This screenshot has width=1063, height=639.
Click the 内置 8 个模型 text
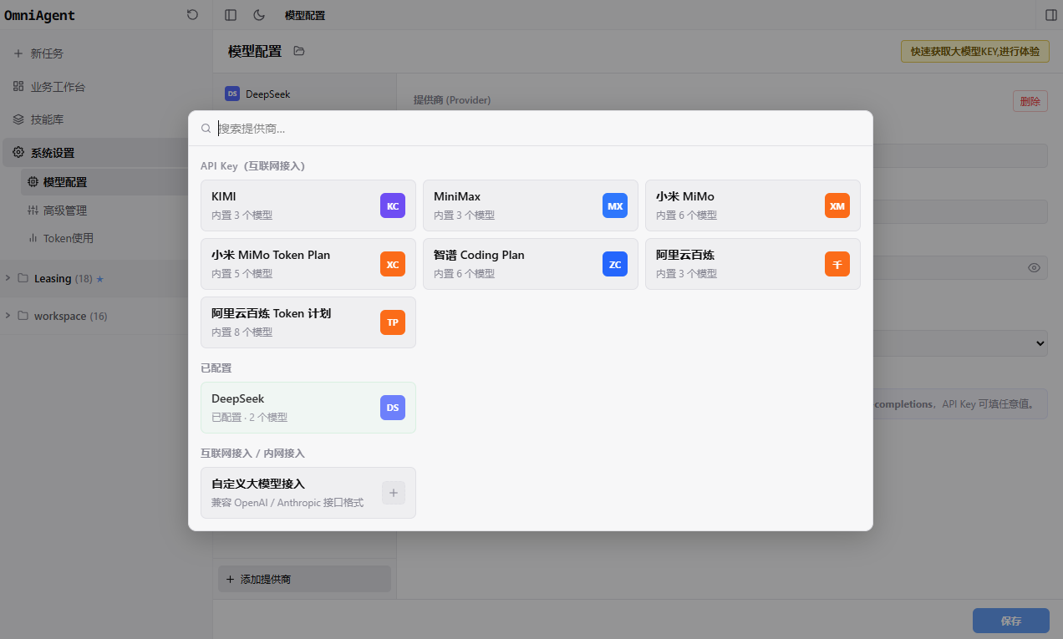[x=242, y=332]
